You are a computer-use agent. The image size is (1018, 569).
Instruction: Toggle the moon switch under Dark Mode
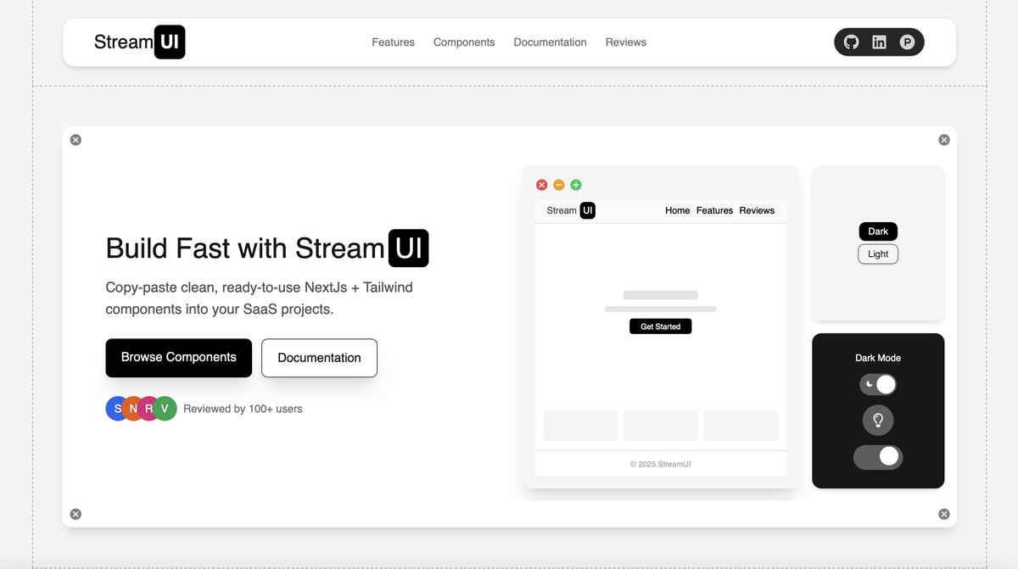pyautogui.click(x=878, y=385)
